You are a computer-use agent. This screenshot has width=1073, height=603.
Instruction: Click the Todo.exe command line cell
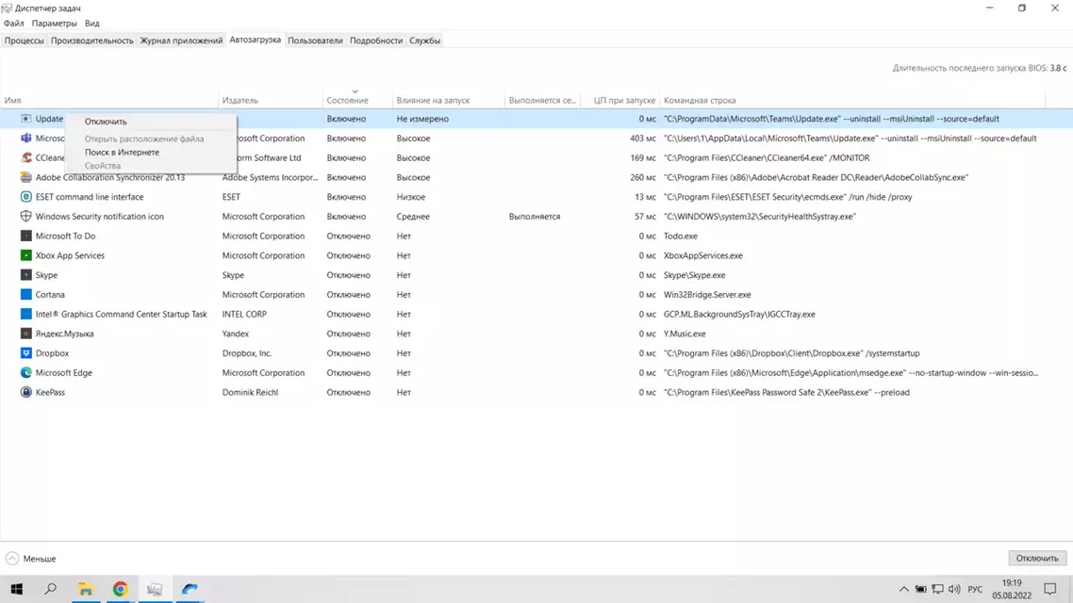[681, 236]
